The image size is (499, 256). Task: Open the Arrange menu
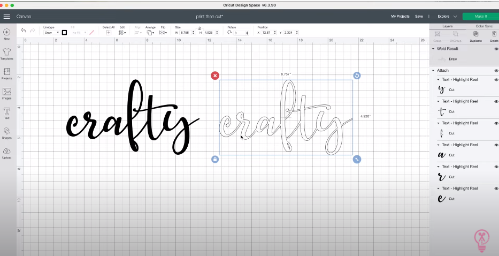pos(150,33)
